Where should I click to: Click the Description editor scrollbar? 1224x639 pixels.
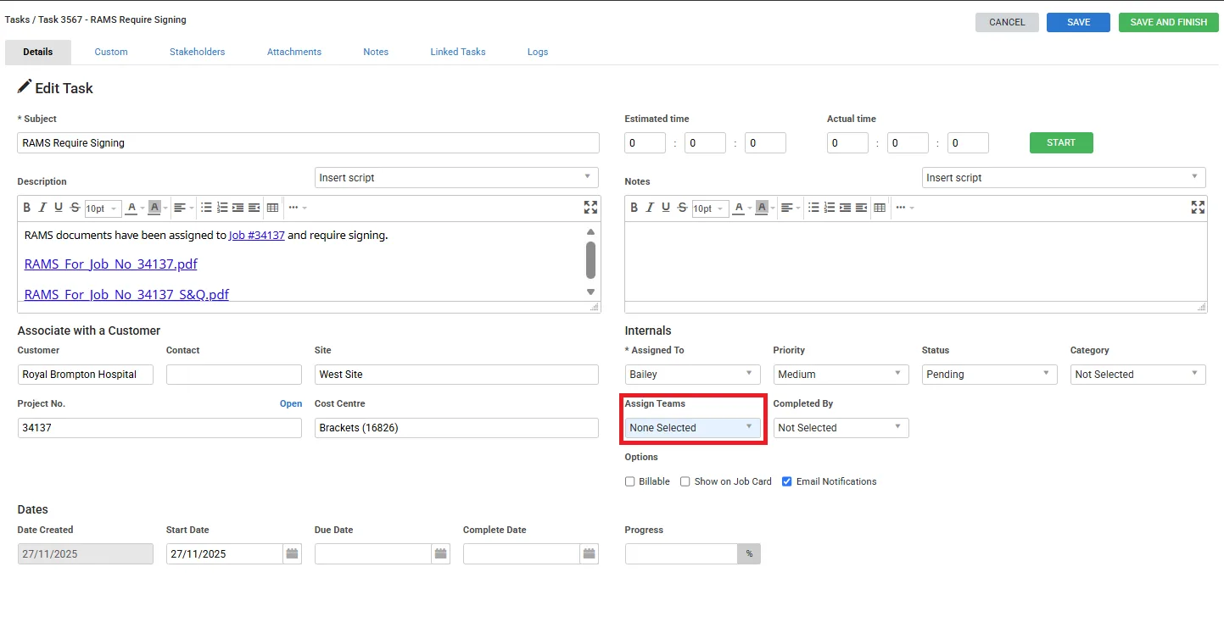click(x=591, y=261)
